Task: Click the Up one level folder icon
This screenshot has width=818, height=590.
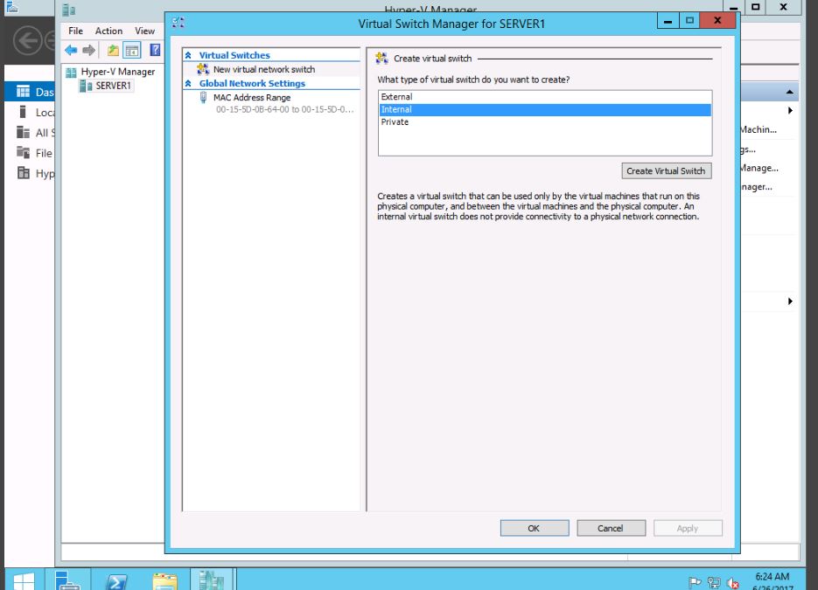Action: (x=113, y=50)
